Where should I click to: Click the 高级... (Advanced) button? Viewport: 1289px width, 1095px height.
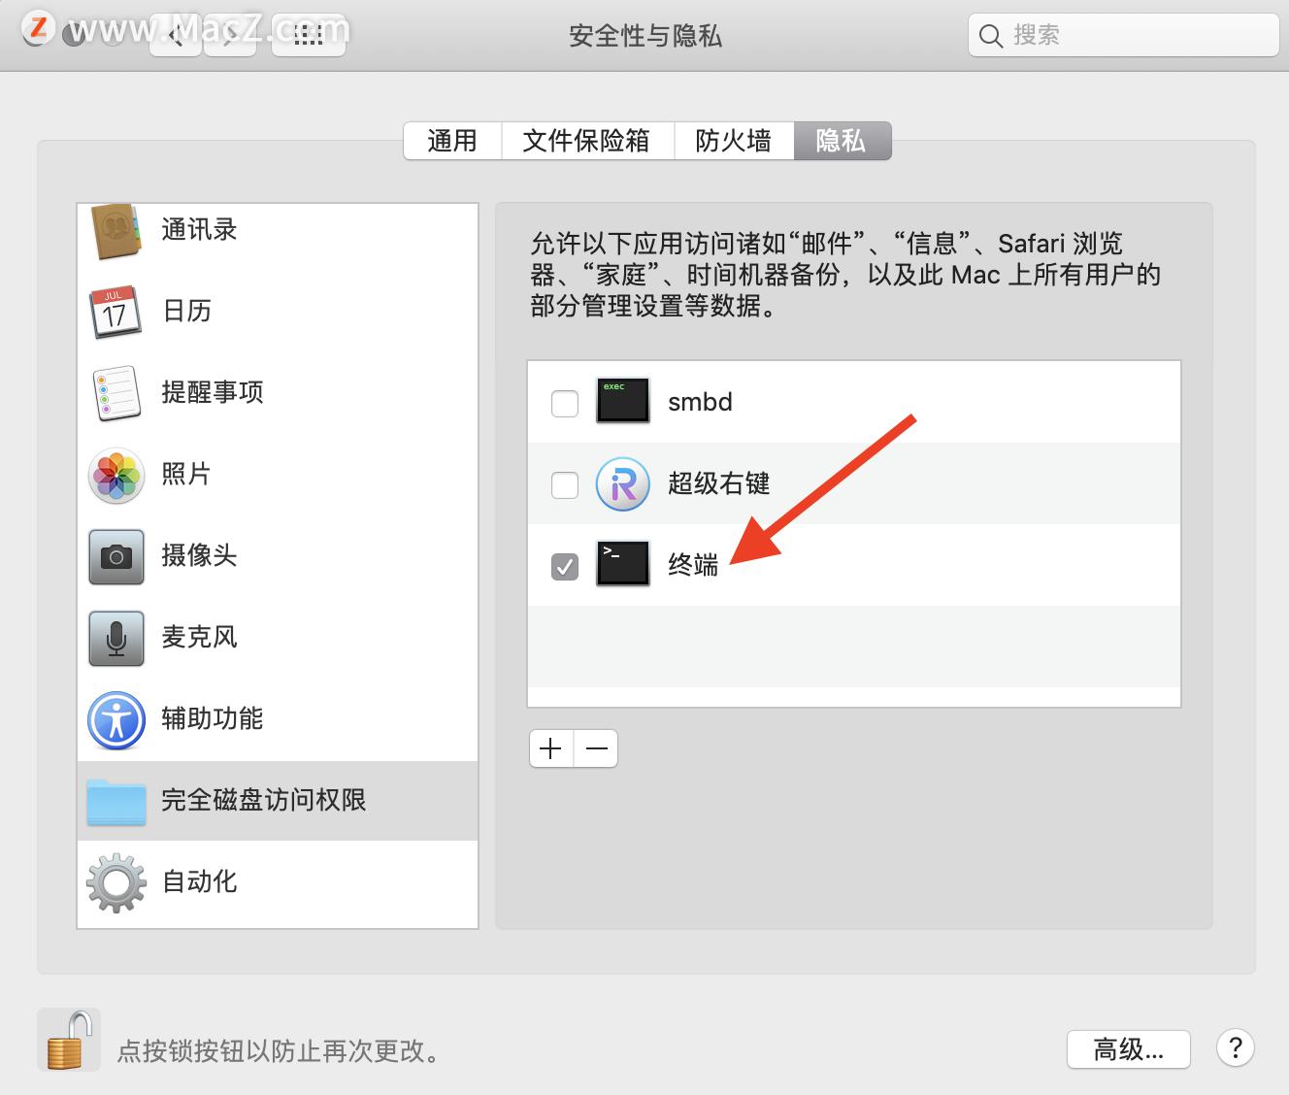tap(1128, 1049)
